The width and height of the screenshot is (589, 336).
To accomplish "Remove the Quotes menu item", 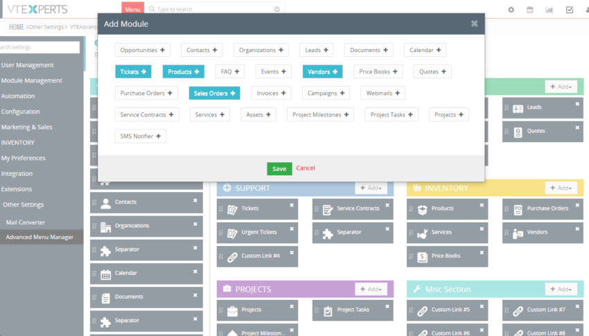I will (x=577, y=127).
